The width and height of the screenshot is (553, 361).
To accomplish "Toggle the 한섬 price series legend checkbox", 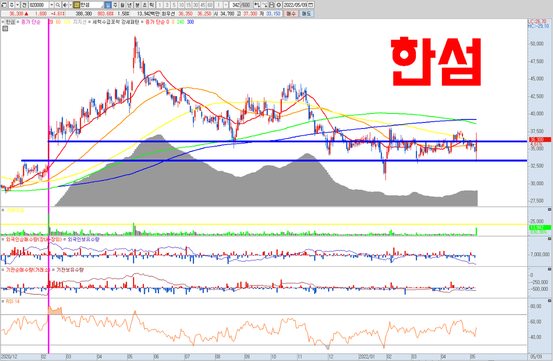I will (x=3, y=22).
